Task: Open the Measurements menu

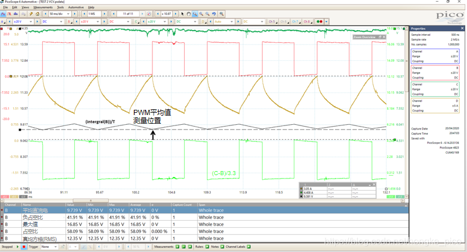Action: (43, 7)
